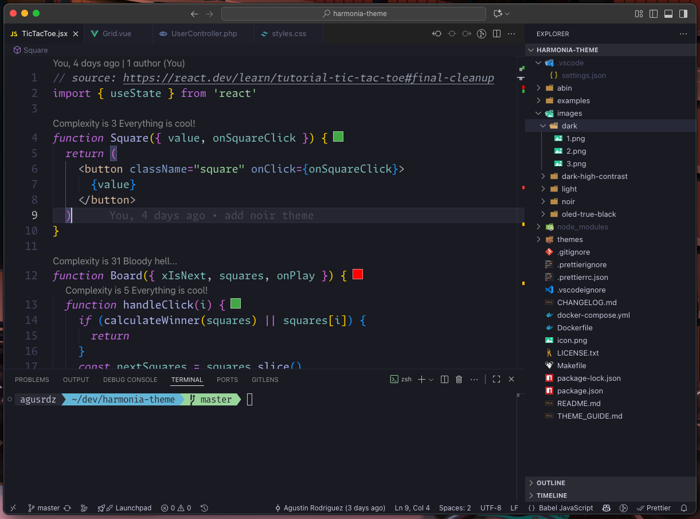Open the PORTS panel tab

[227, 380]
